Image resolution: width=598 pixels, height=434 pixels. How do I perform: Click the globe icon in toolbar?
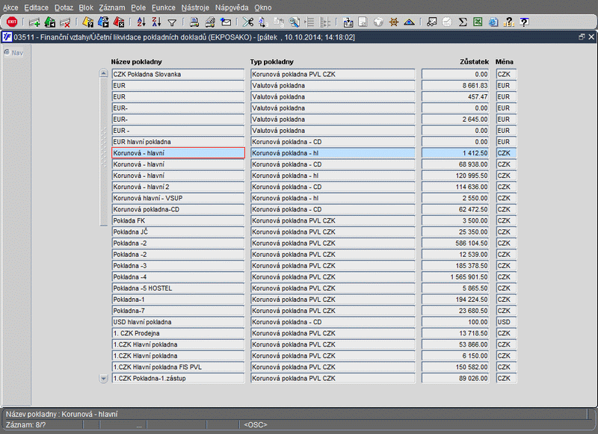(x=378, y=22)
